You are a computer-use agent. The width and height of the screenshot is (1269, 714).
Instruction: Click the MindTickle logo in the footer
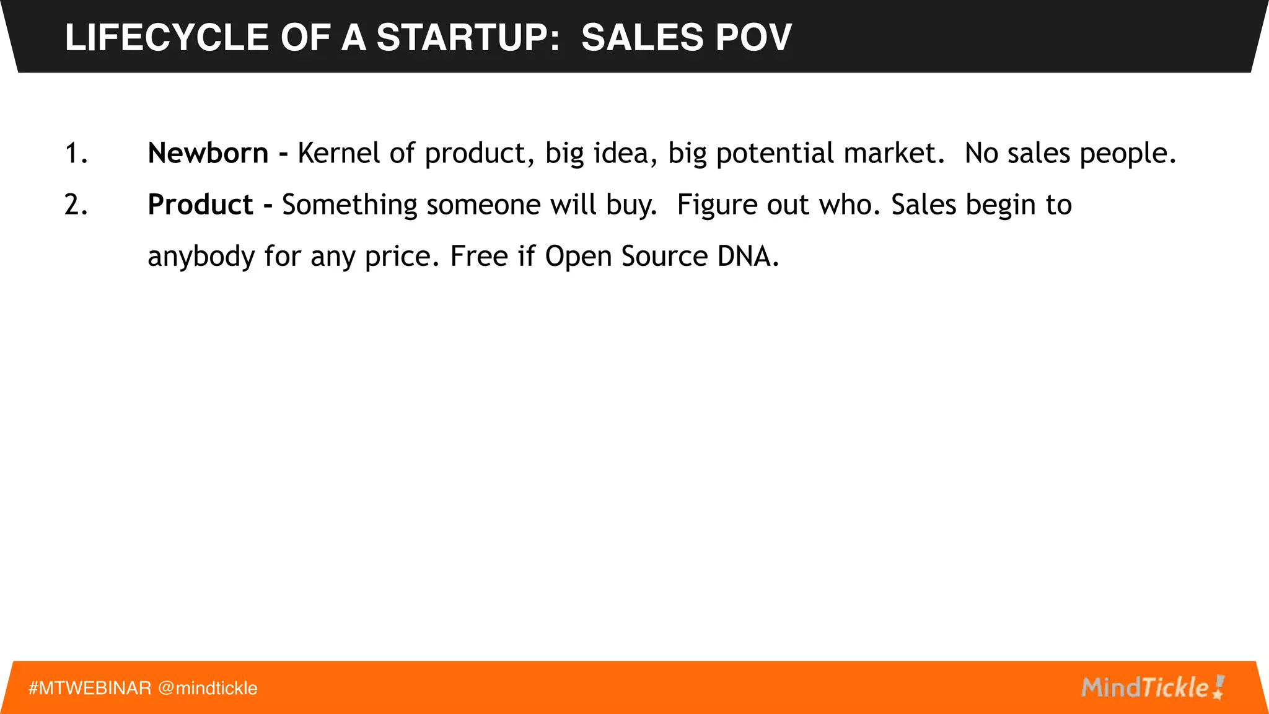coord(1145,688)
